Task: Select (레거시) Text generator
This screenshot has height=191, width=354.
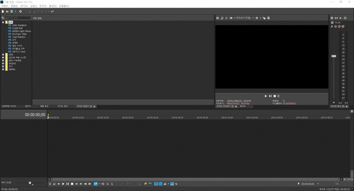Action: click(19, 52)
